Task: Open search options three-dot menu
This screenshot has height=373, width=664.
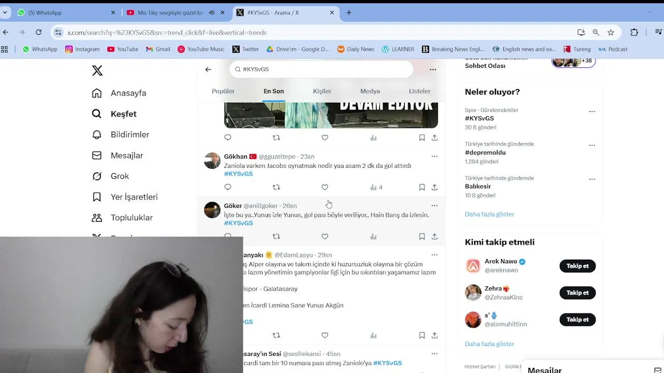Action: (x=433, y=69)
